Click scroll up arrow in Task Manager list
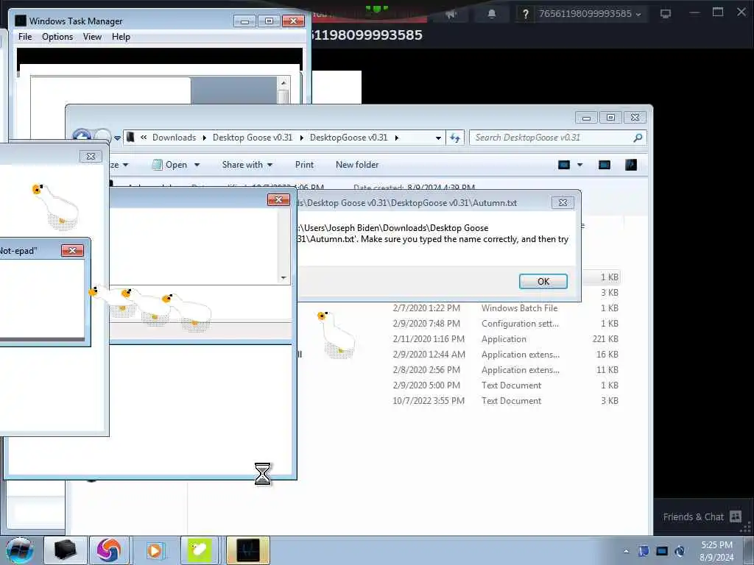Image resolution: width=754 pixels, height=565 pixels. [x=283, y=82]
